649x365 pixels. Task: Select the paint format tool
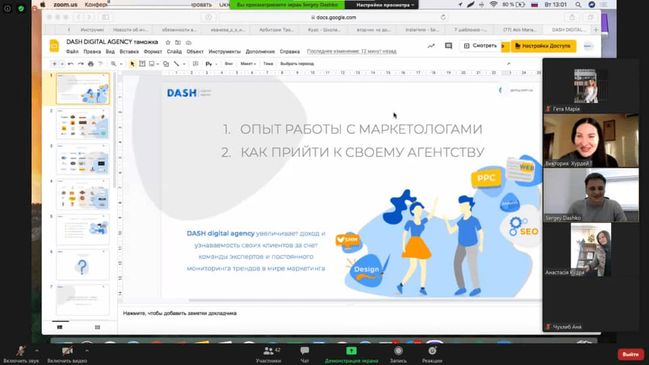coord(100,64)
